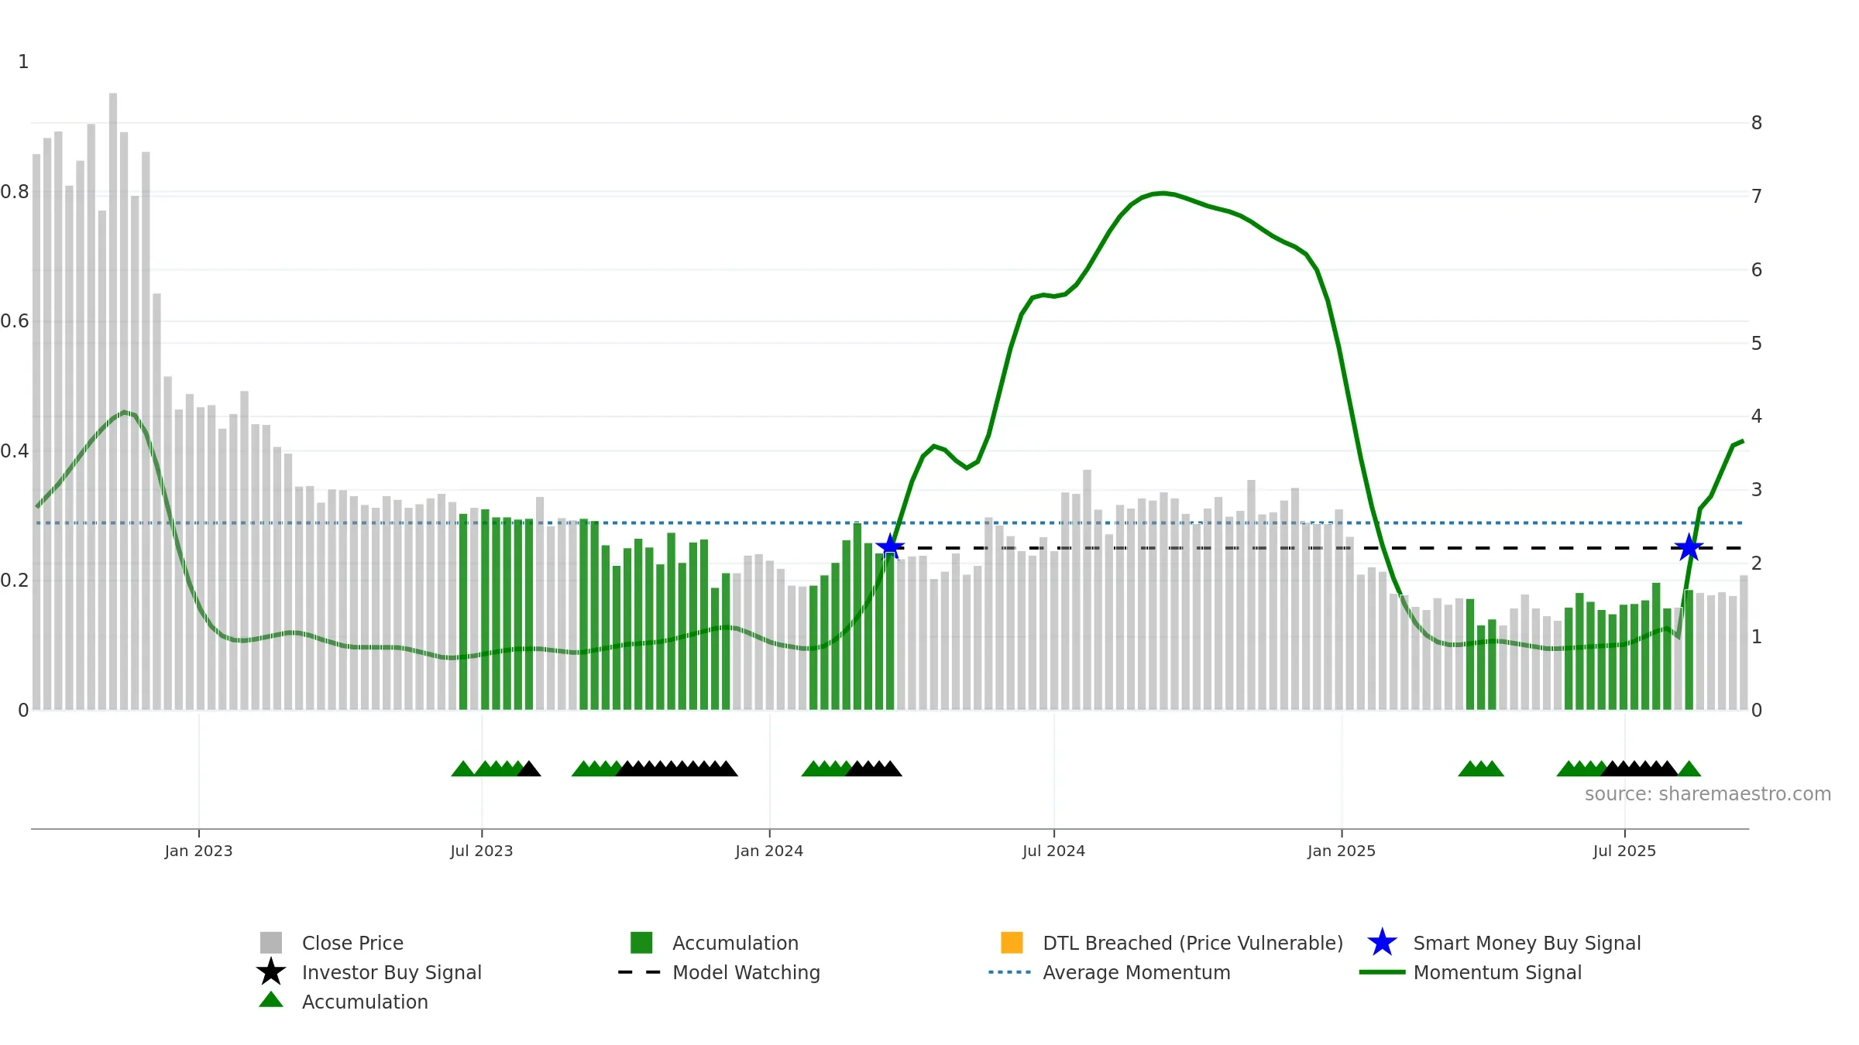Toggle the Accumulation triangle legend label

(x=365, y=1002)
